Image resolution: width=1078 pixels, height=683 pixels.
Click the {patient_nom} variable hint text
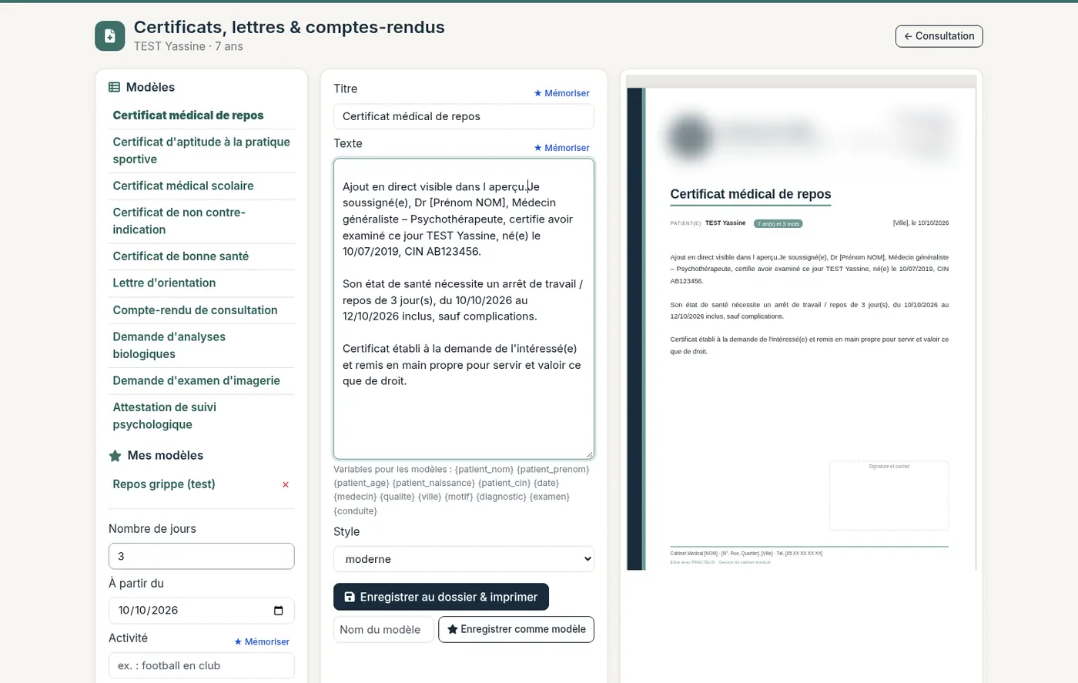tap(484, 469)
